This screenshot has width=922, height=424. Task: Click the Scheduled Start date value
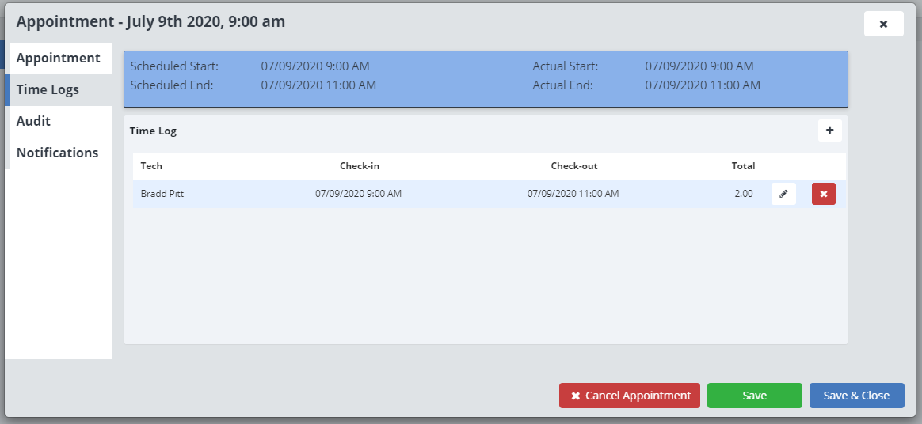coord(314,66)
